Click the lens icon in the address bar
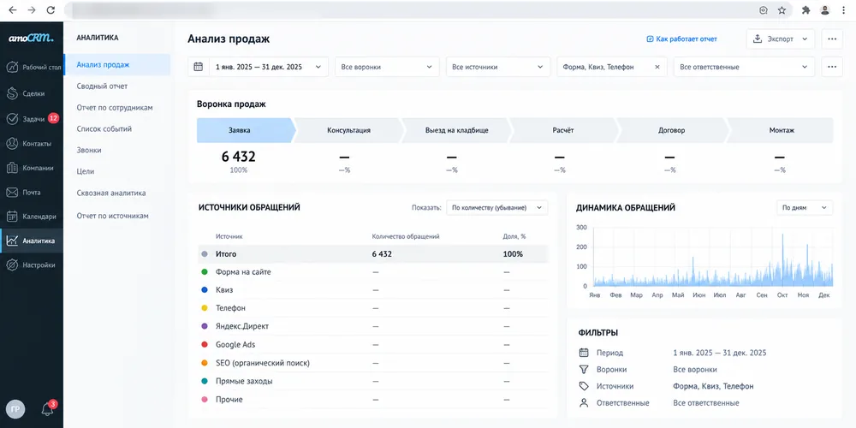856x428 pixels. 764,9
